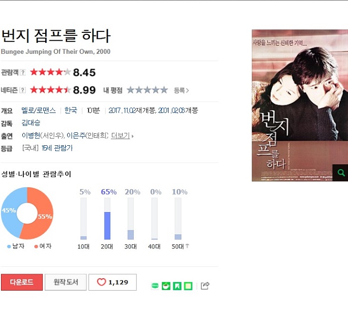The width and height of the screenshot is (348, 323).
Task: Open the country link 한국
Action: click(x=71, y=110)
